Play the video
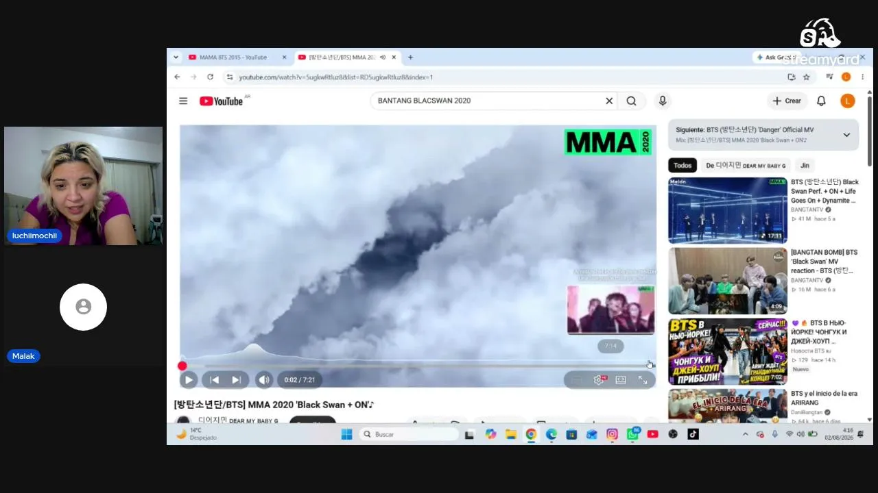Viewport: 878px width, 493px height. coord(188,379)
